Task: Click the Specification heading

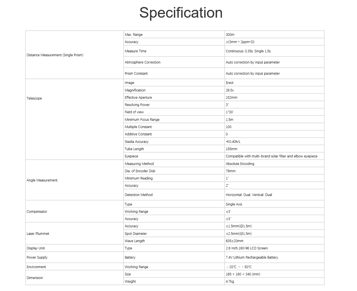Action: pos(181,13)
